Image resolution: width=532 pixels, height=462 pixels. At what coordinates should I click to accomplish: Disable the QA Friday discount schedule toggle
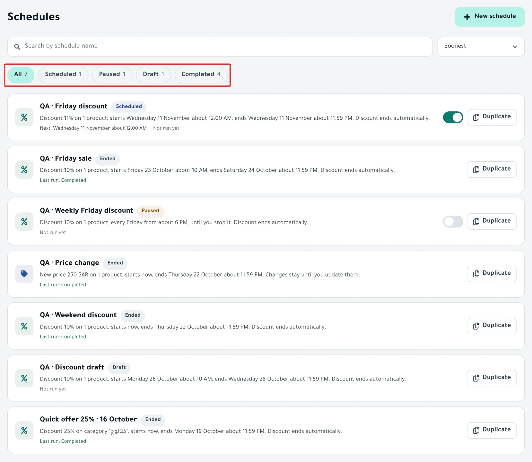click(453, 117)
